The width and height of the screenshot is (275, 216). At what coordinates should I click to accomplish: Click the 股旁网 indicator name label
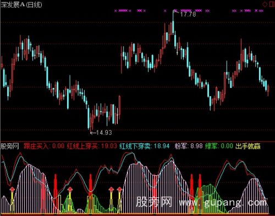[10, 146]
